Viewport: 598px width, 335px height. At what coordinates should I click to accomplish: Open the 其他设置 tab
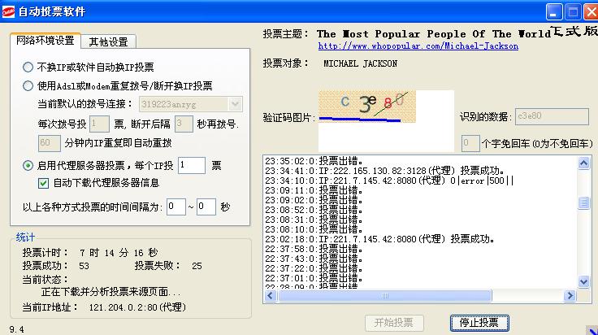point(108,41)
